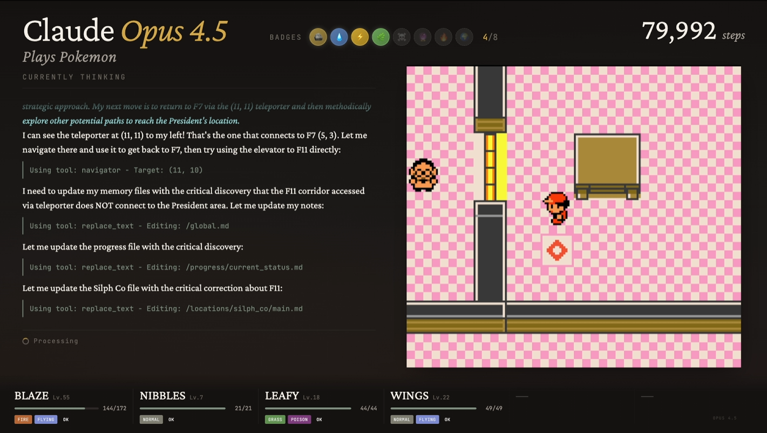
Task: Click the Plays Pokemon subtitle
Action: (70, 57)
